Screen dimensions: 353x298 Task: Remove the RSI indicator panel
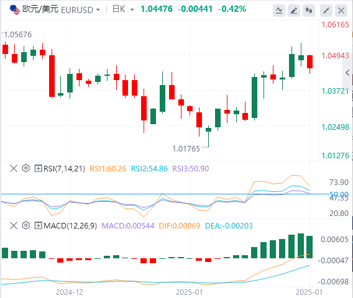(x=14, y=168)
